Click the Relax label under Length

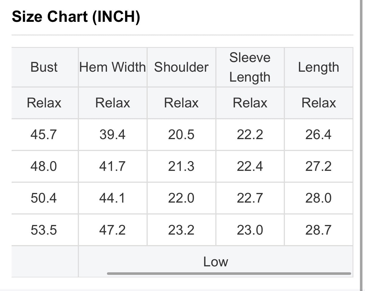coord(319,103)
